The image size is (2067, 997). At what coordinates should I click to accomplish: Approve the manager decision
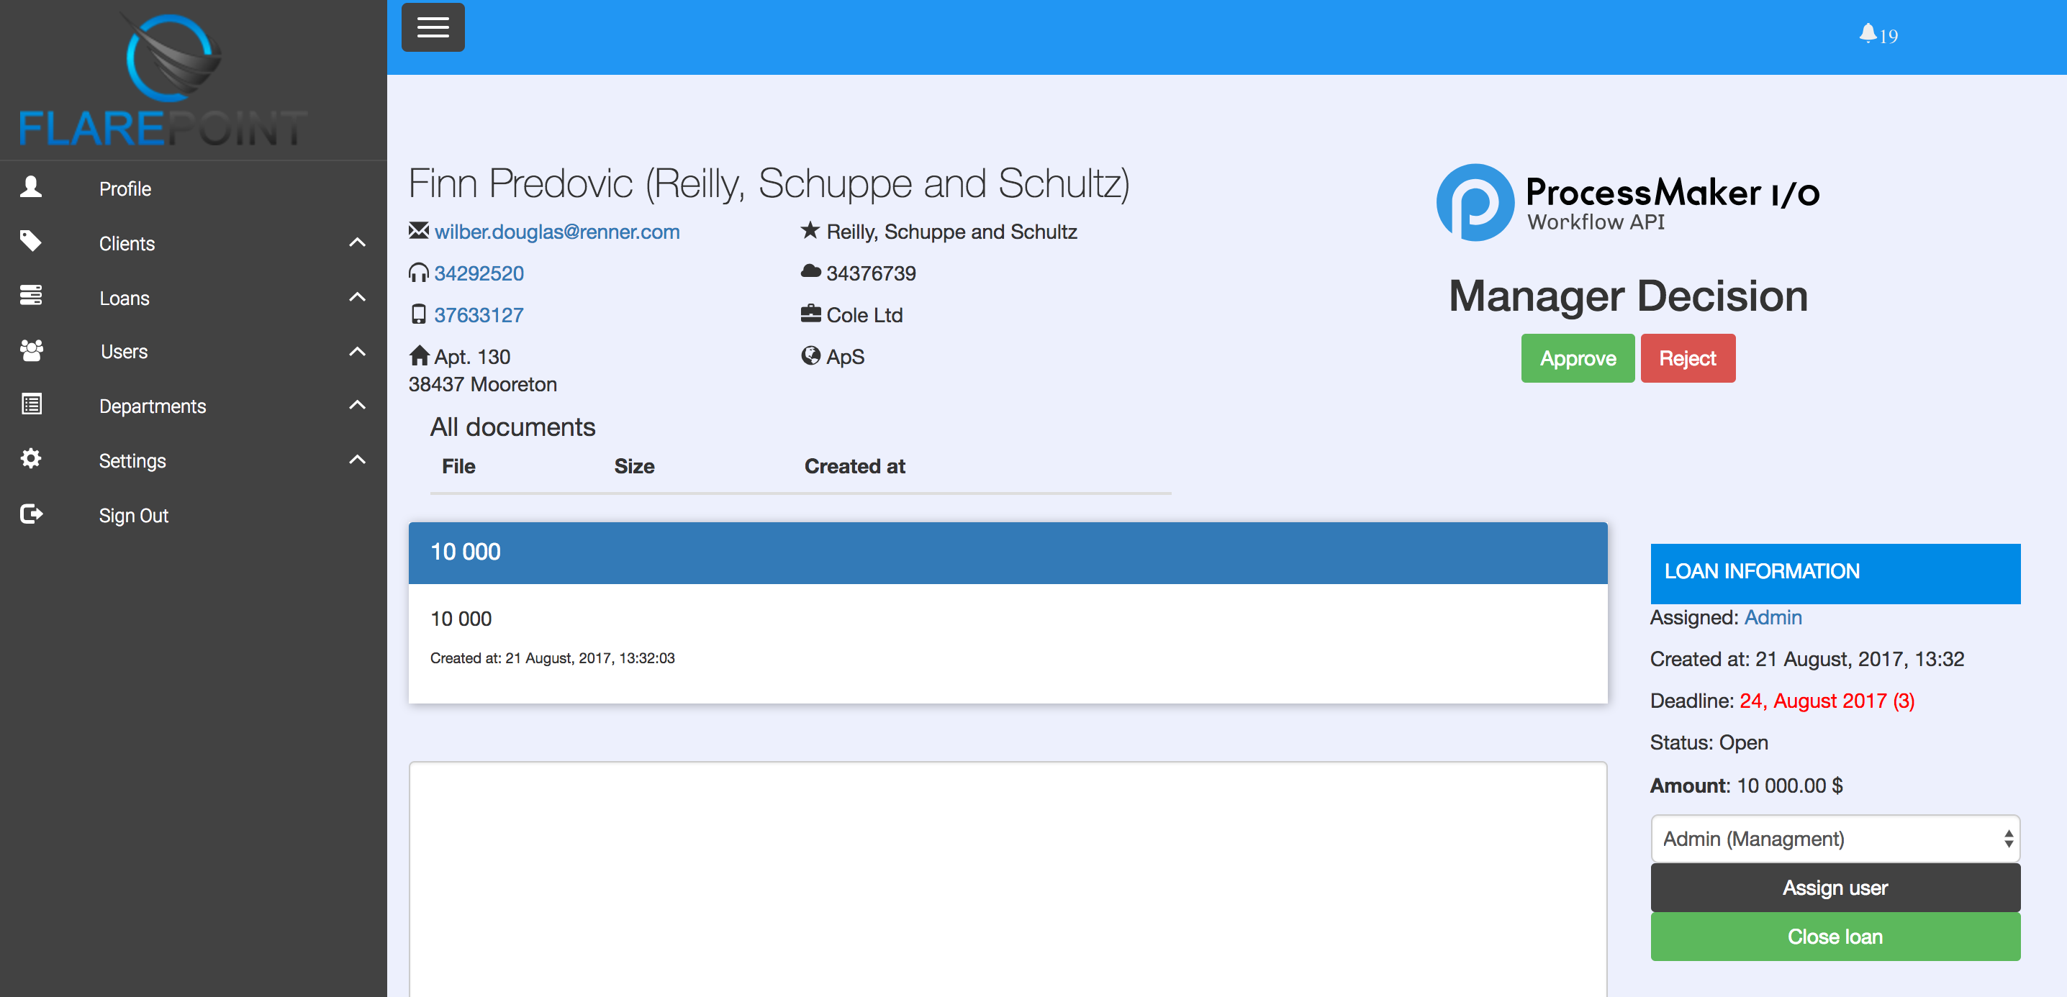click(1578, 358)
